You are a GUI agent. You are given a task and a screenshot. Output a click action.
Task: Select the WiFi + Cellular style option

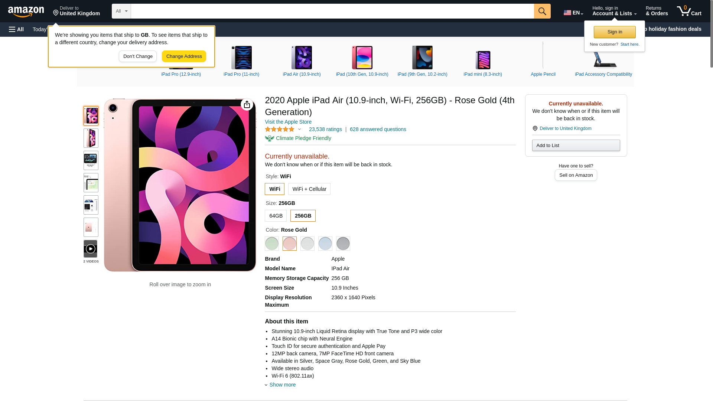309,189
